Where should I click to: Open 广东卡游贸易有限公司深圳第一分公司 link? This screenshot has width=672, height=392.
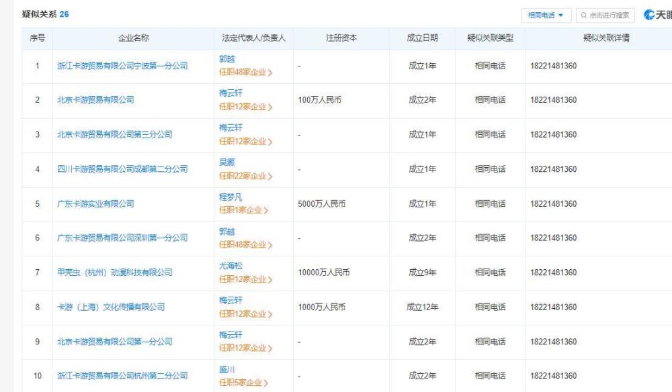[122, 238]
